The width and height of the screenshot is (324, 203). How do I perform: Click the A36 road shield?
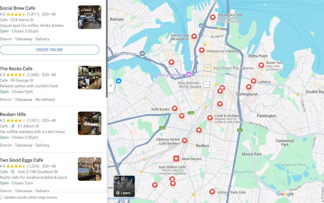163,128
